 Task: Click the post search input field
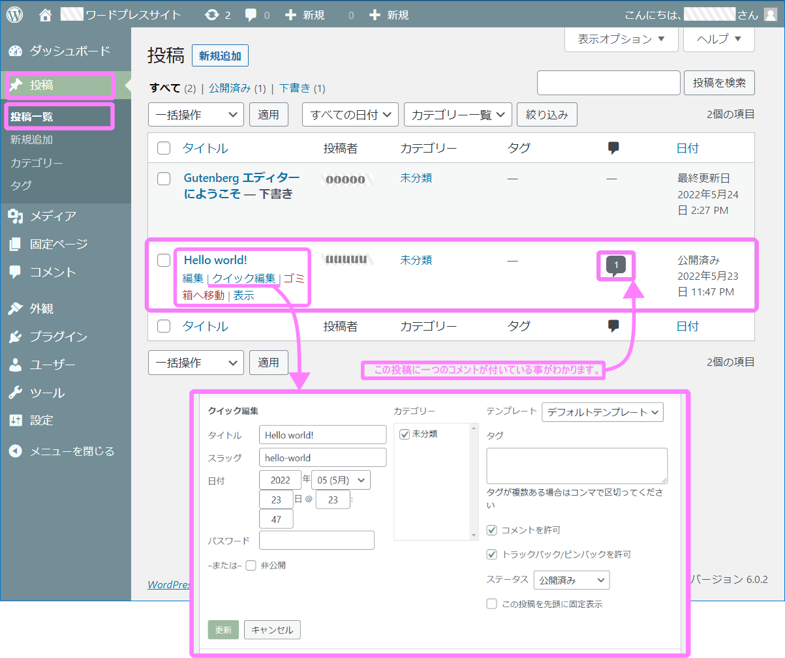(608, 83)
